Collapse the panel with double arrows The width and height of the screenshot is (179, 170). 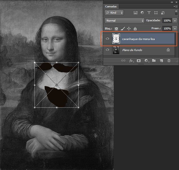click(x=172, y=2)
